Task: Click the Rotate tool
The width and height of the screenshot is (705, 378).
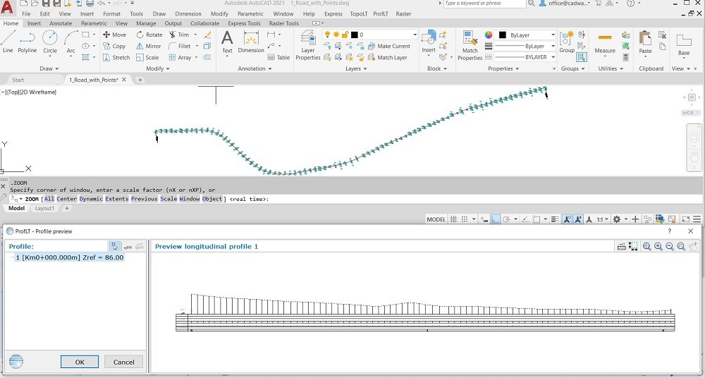Action: [149, 35]
